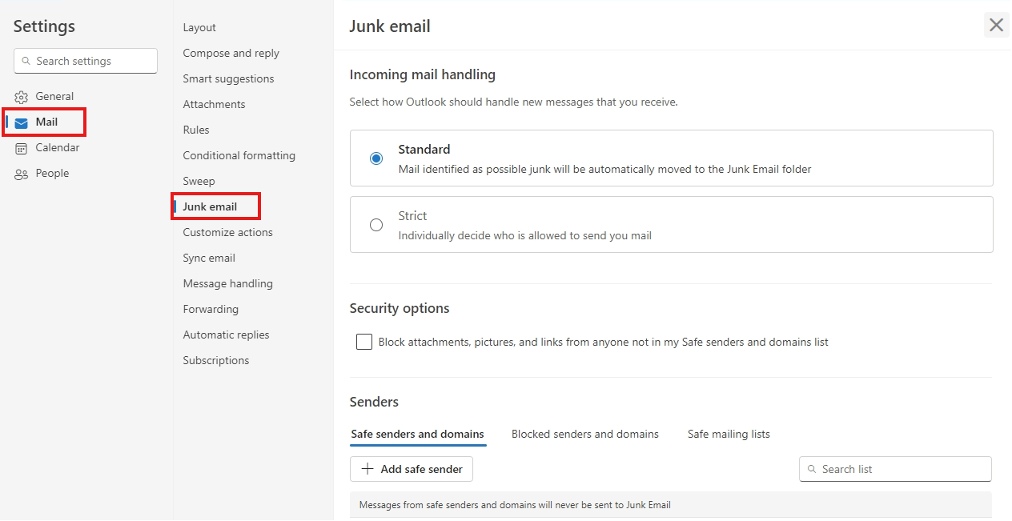Open Rules settings
Screen dimensions: 1012x521
coord(196,130)
